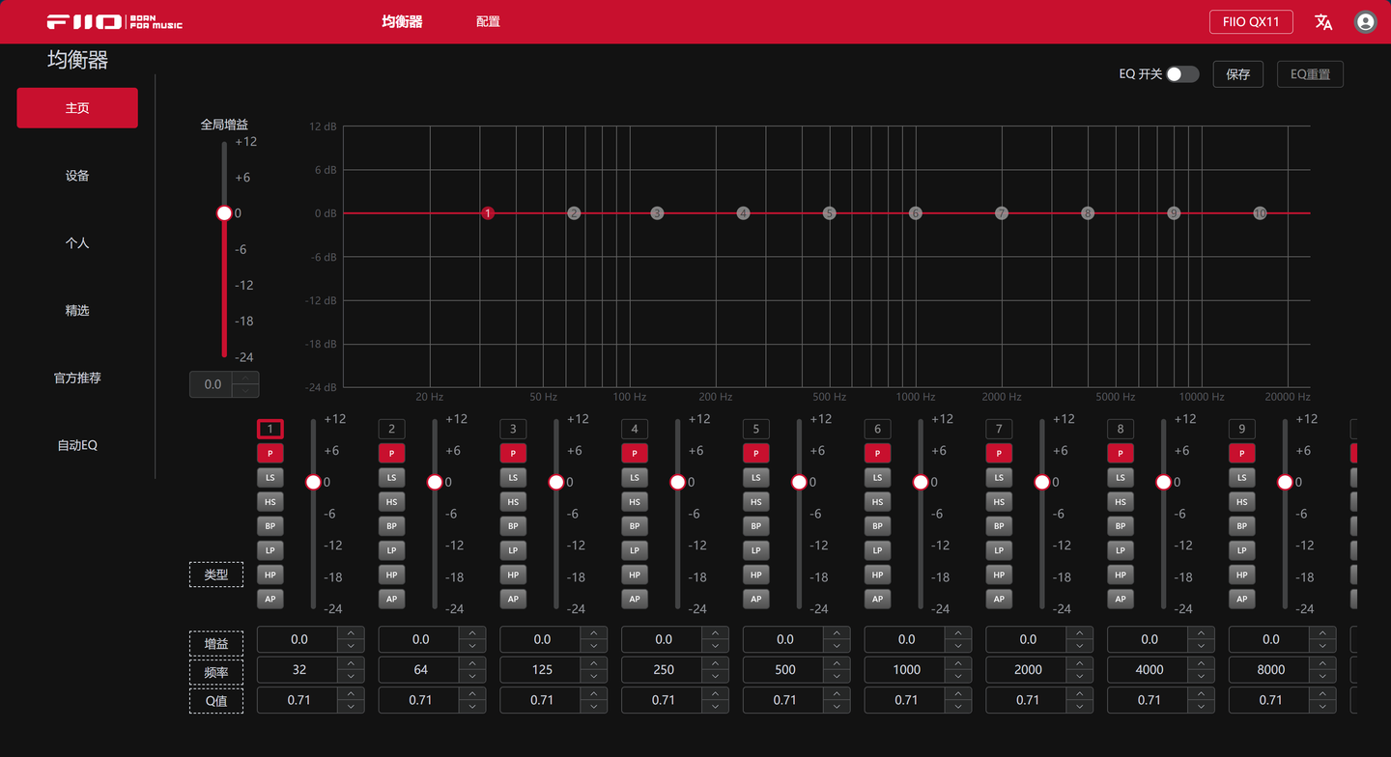
Task: Select the band 1 number box
Action: [270, 429]
